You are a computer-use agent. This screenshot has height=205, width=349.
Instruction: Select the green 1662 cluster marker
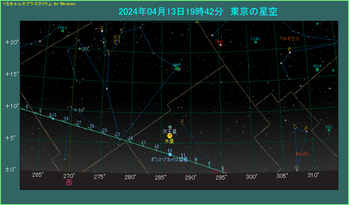(62, 31)
